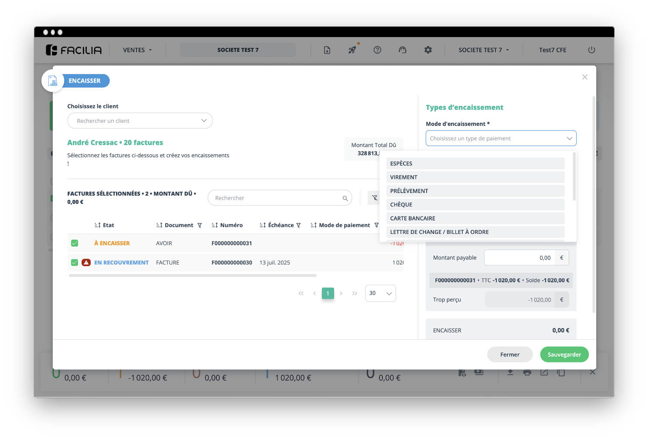Open the Rechercher un client dropdown
This screenshot has height=440, width=649.
[140, 121]
